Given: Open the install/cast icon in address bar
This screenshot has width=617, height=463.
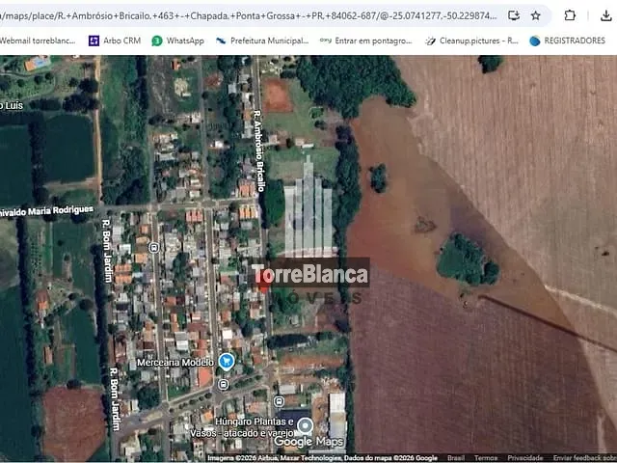Looking at the screenshot, I should tap(514, 15).
